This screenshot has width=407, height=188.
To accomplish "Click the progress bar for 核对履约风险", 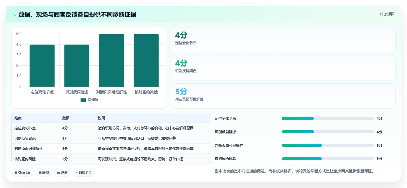I will click(x=328, y=159).
